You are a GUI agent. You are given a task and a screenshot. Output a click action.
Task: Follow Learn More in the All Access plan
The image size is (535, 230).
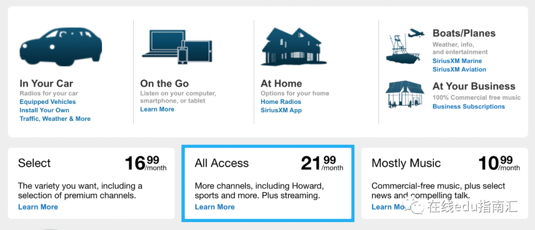pos(214,207)
